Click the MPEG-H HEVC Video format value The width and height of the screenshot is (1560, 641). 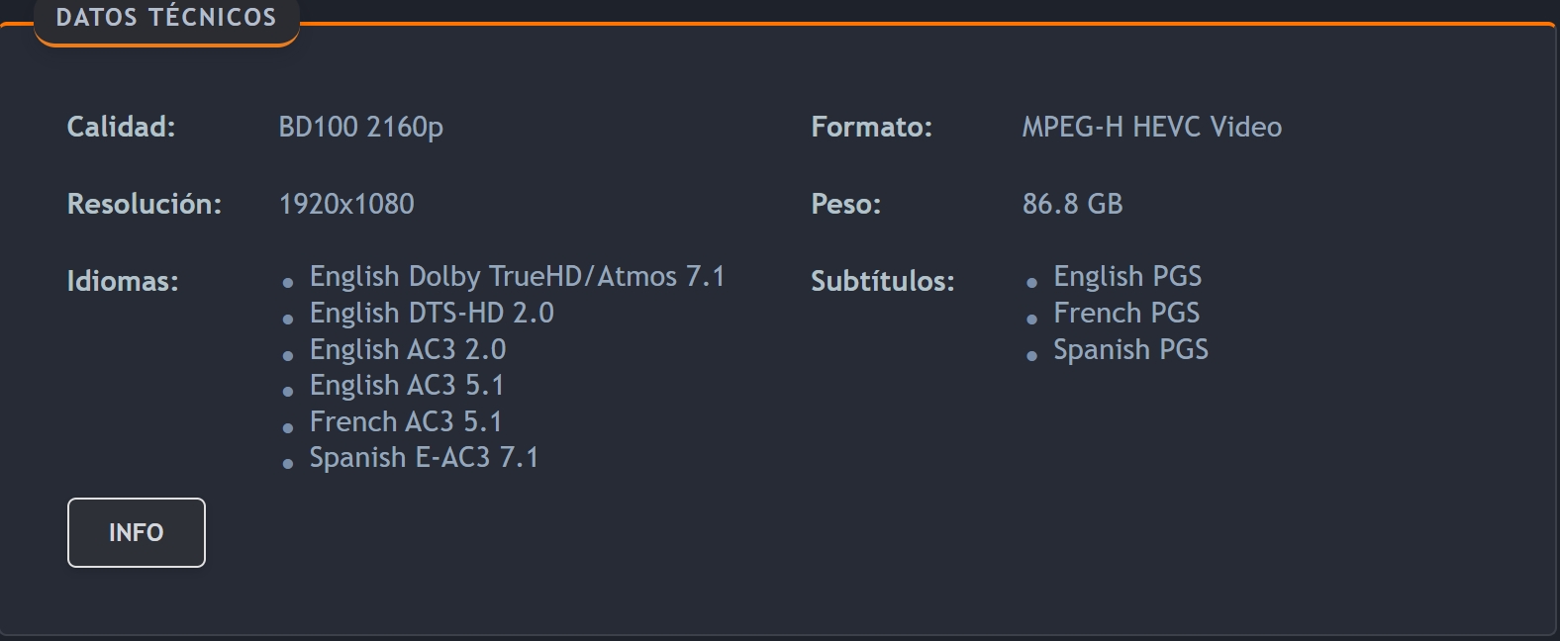click(x=1152, y=127)
